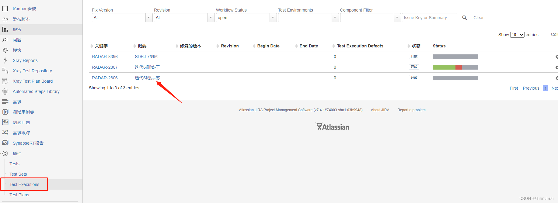558x203 pixels.
Task: Click Report a problem footer link
Action: pyautogui.click(x=411, y=110)
